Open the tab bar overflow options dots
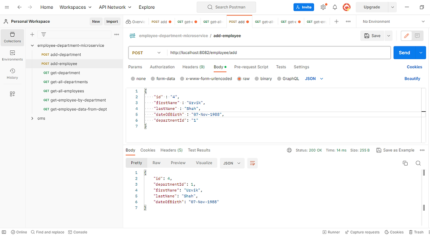This screenshot has height=236, width=430. (x=348, y=21)
